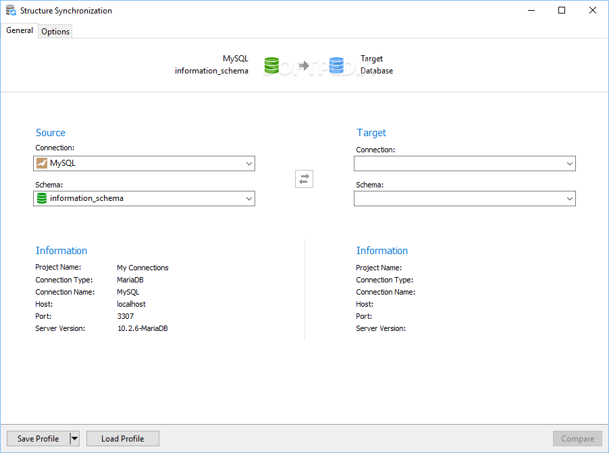
Task: Click the 'MariaDB' connection type value
Action: coord(130,280)
